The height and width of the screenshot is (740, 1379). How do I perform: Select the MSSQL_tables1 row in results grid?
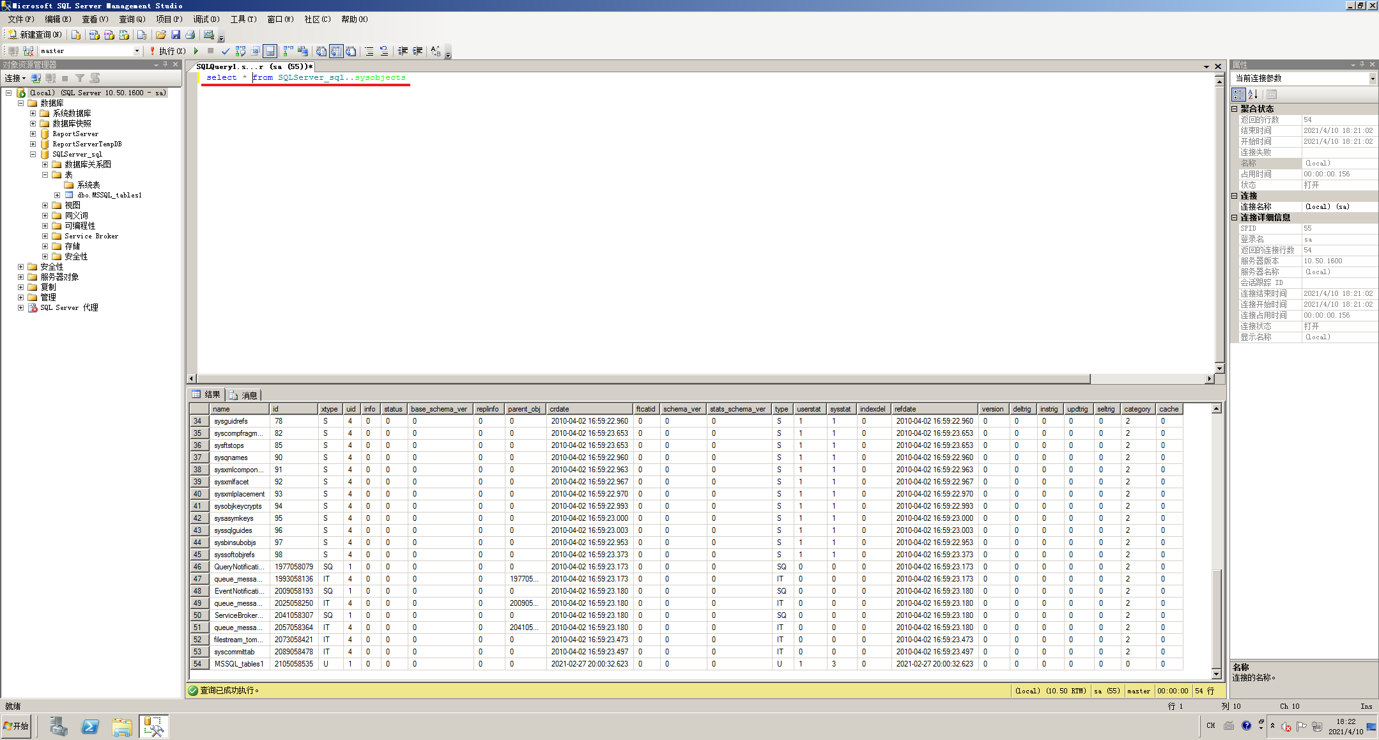point(240,664)
